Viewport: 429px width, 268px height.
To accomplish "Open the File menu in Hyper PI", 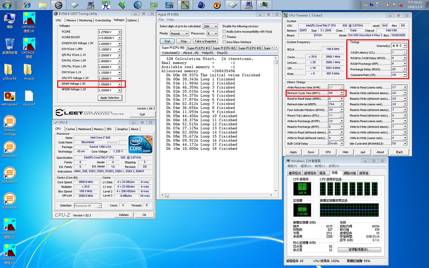I will 161,20.
